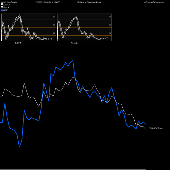This screenshot has width=170, height=170.
Task: Click the 6.17 value in FULL chart
Action: click(105, 38)
